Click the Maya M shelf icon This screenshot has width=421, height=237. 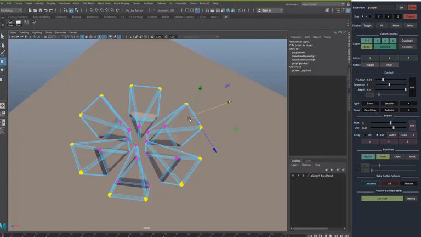[x=26, y=22]
